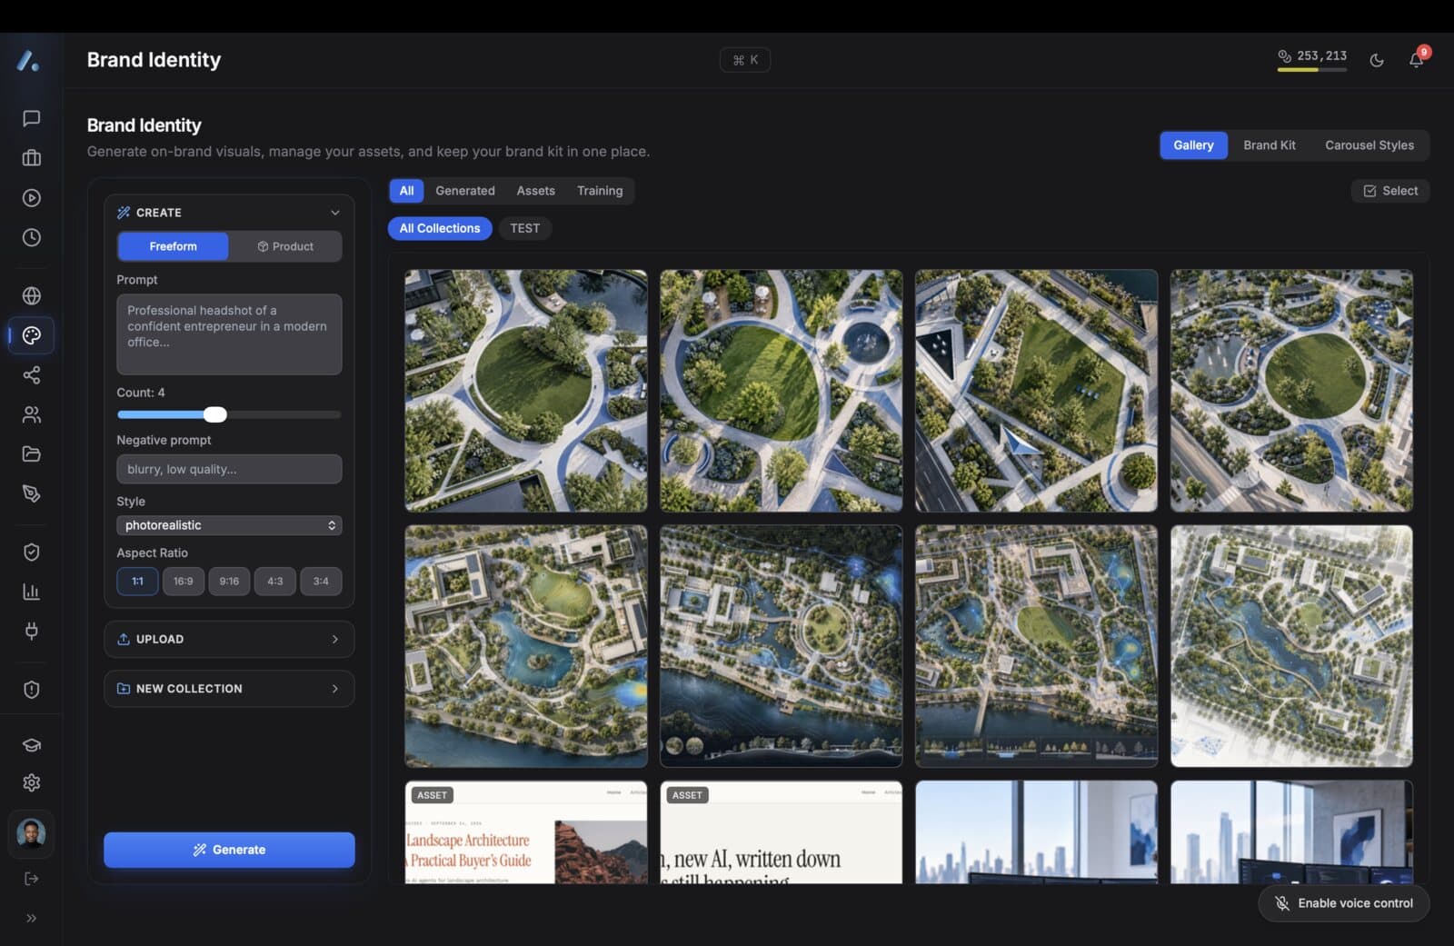Open the briefcase icon in sidebar
Image resolution: width=1454 pixels, height=946 pixels.
pos(31,158)
